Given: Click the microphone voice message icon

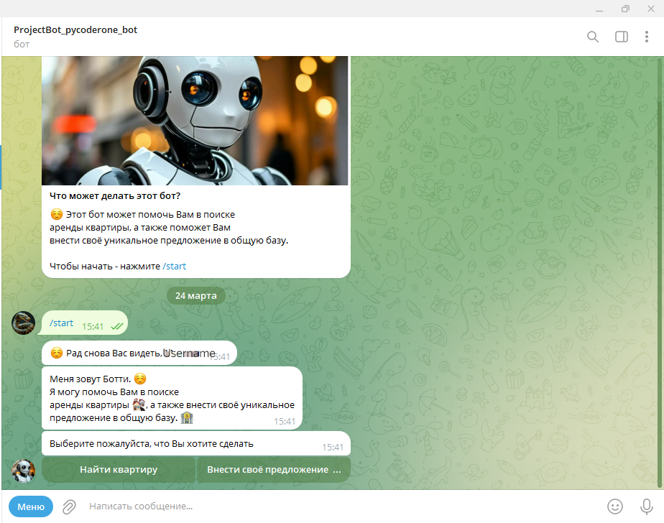Looking at the screenshot, I should [x=646, y=506].
